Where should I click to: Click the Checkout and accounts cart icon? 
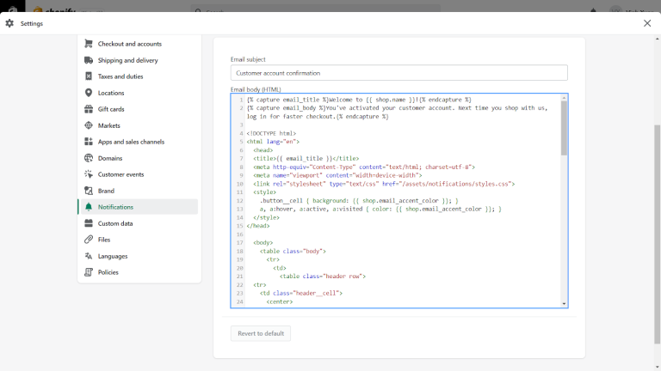(x=89, y=44)
